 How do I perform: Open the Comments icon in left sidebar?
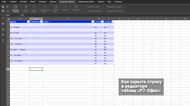pos(3,24)
